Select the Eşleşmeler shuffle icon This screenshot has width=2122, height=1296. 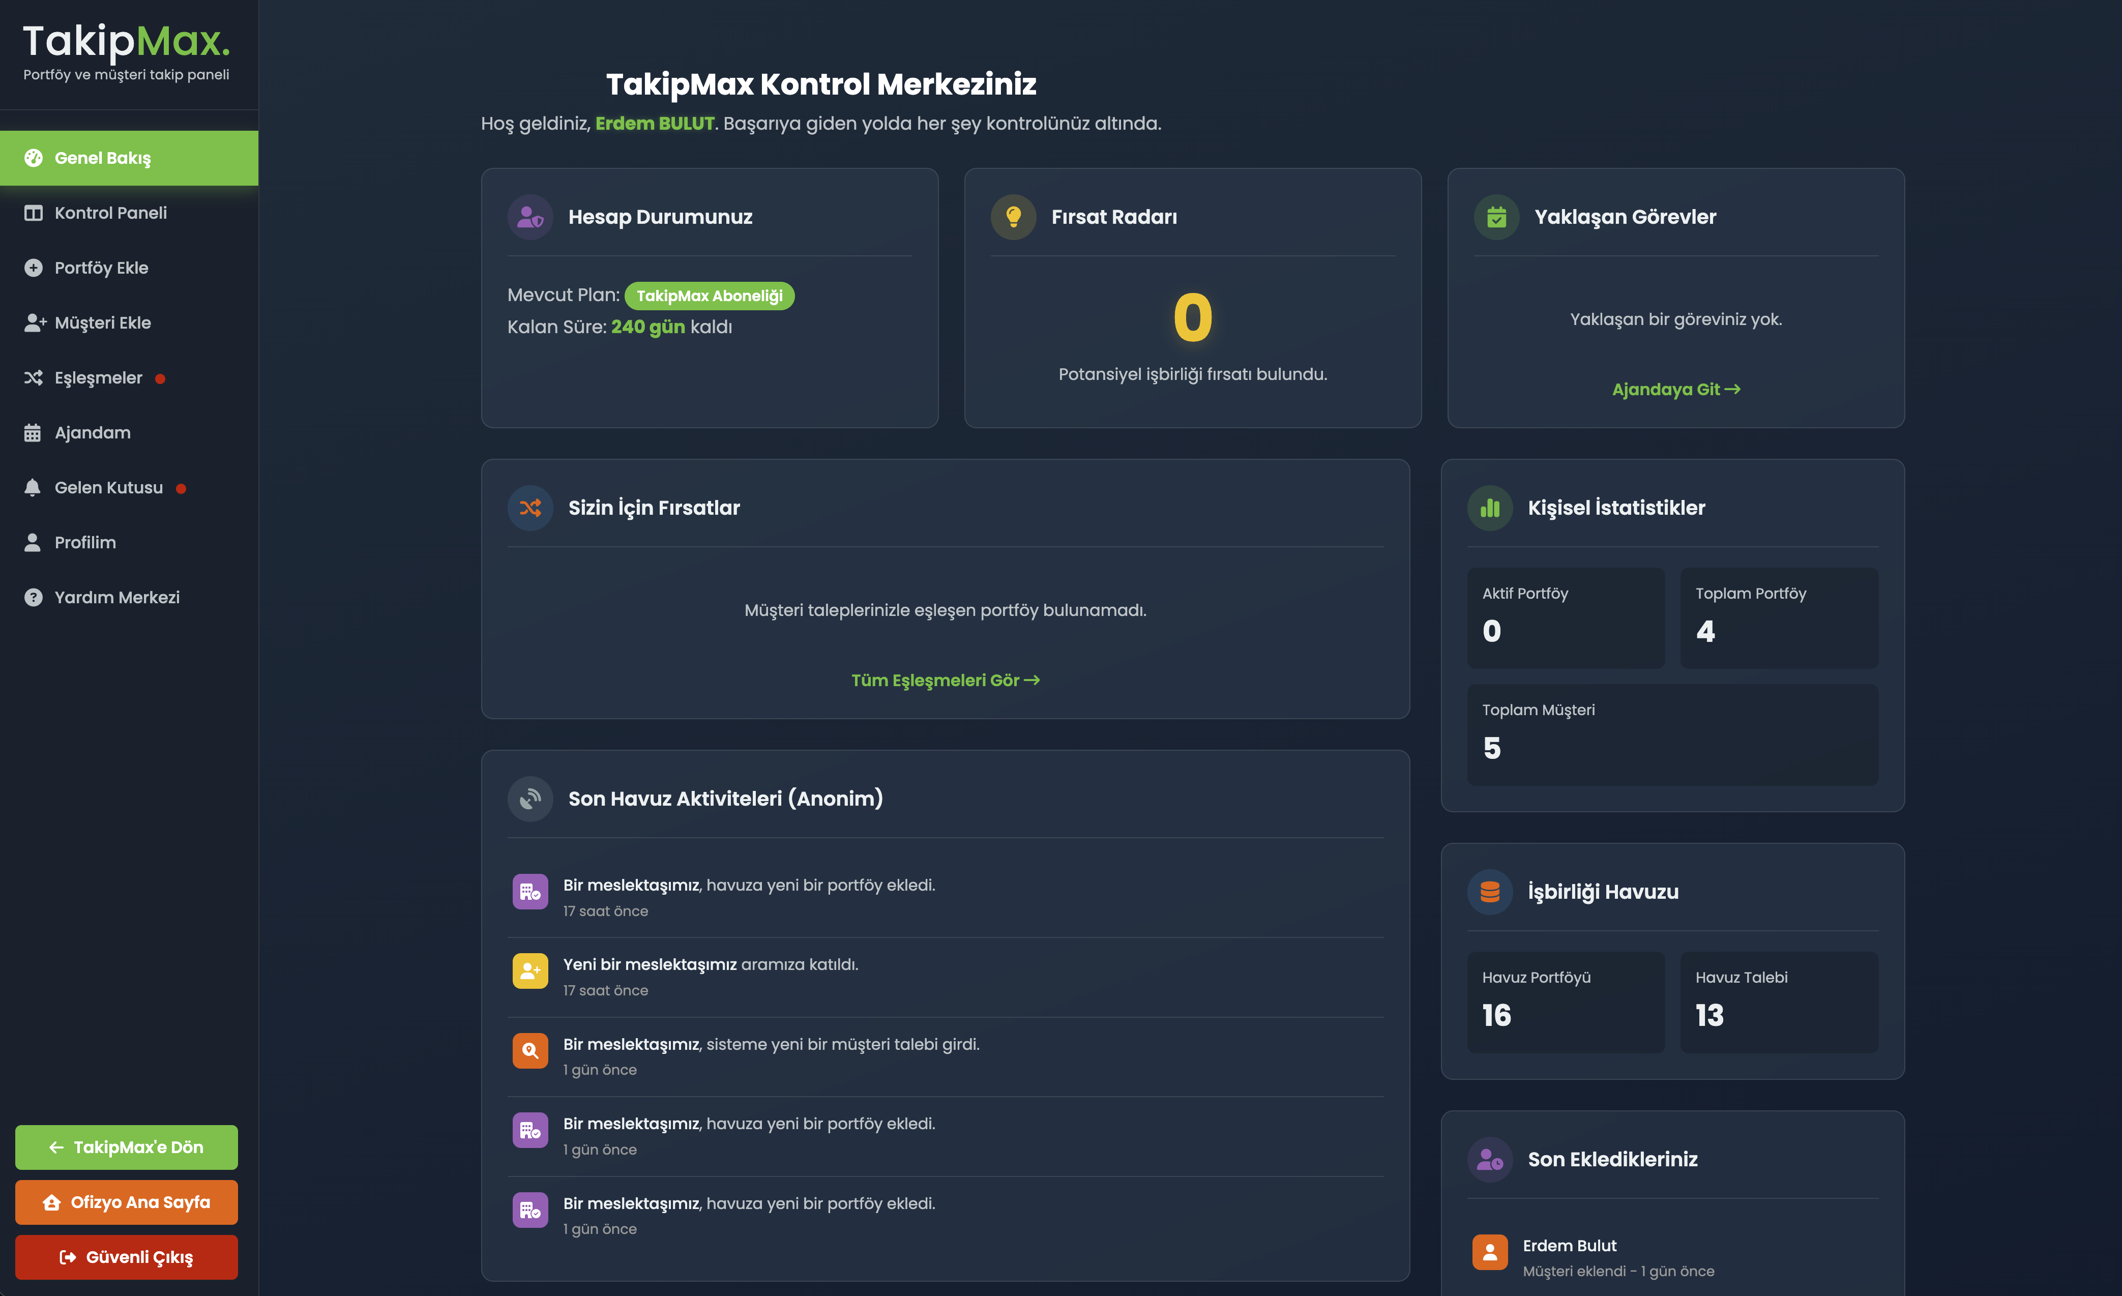(x=33, y=377)
